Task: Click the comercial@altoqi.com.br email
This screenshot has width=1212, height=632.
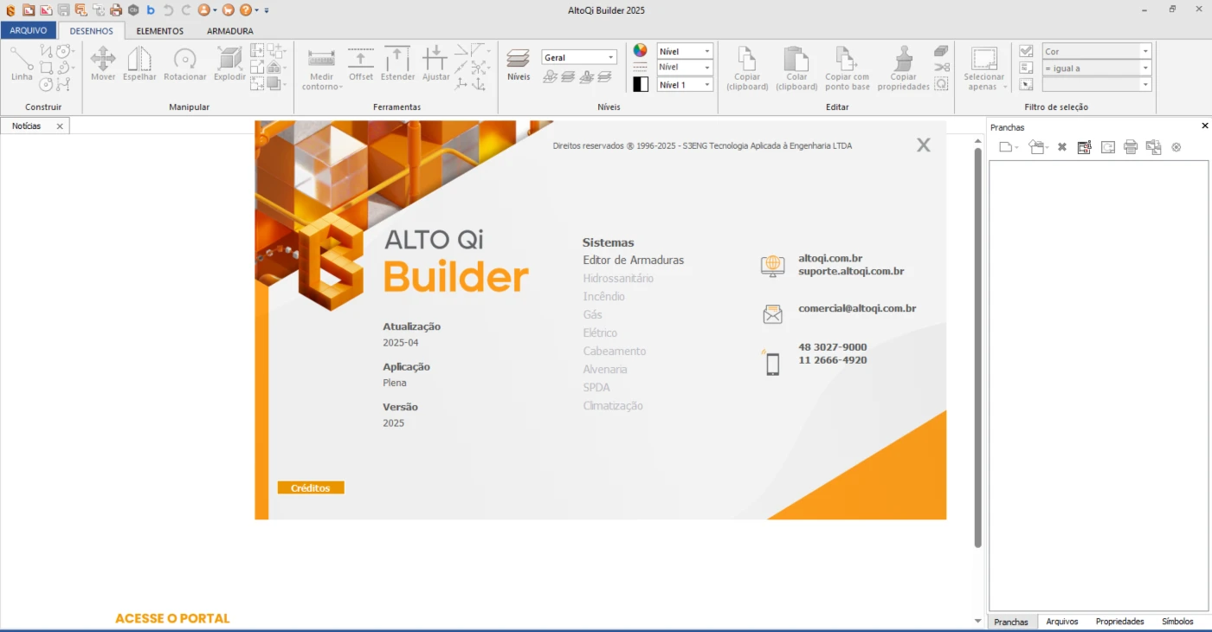Action: [x=857, y=308]
